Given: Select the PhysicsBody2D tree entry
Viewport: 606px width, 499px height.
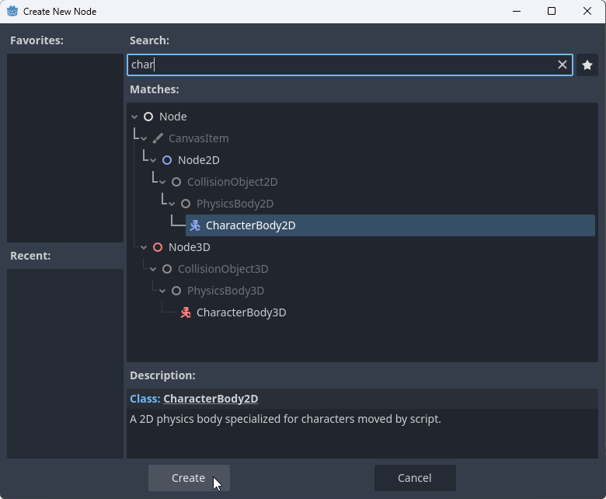Looking at the screenshot, I should (x=235, y=204).
